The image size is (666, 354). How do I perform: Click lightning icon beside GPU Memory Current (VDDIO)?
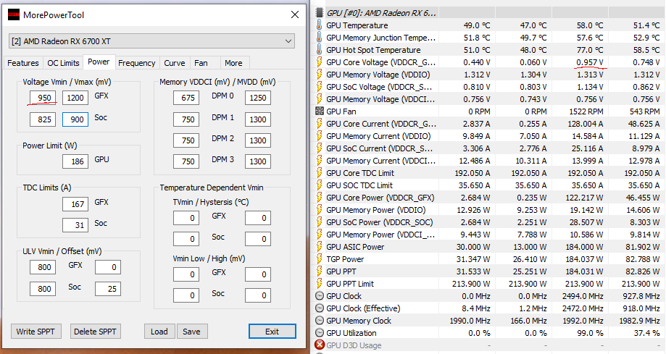(x=320, y=136)
